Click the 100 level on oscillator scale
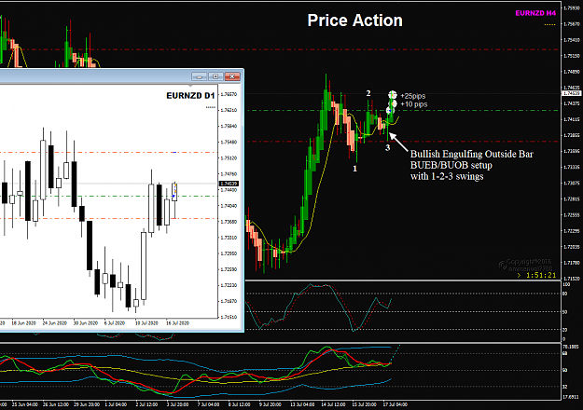The height and width of the screenshot is (410, 583). [x=566, y=284]
